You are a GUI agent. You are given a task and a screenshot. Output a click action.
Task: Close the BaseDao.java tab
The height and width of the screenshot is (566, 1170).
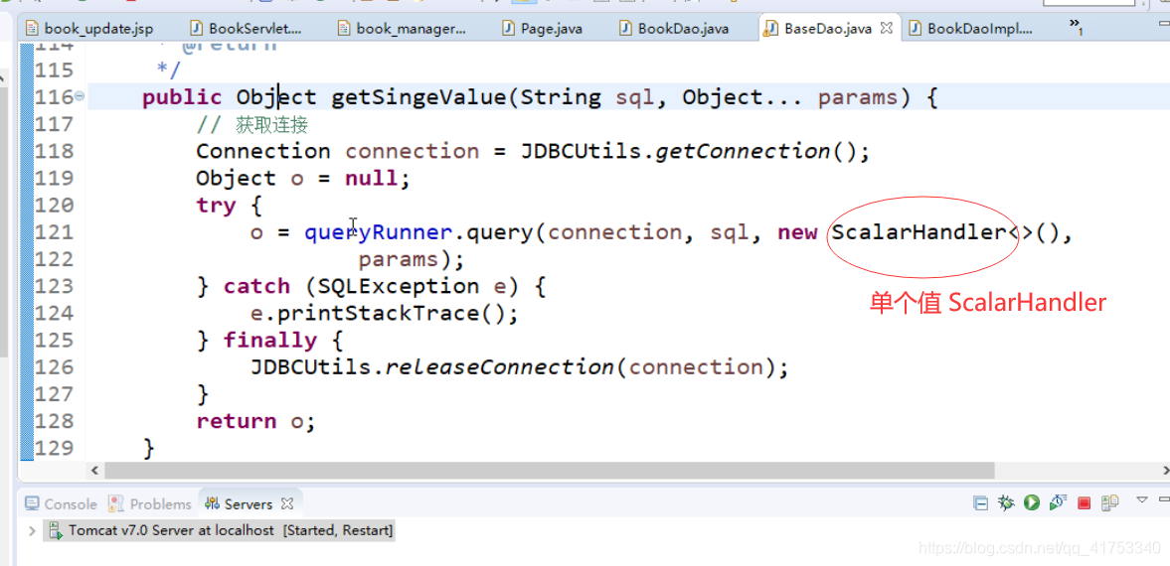(x=887, y=29)
